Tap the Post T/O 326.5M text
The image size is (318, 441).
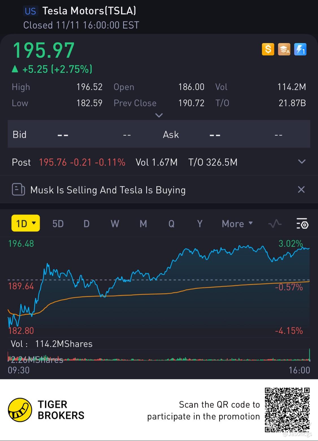pos(213,162)
